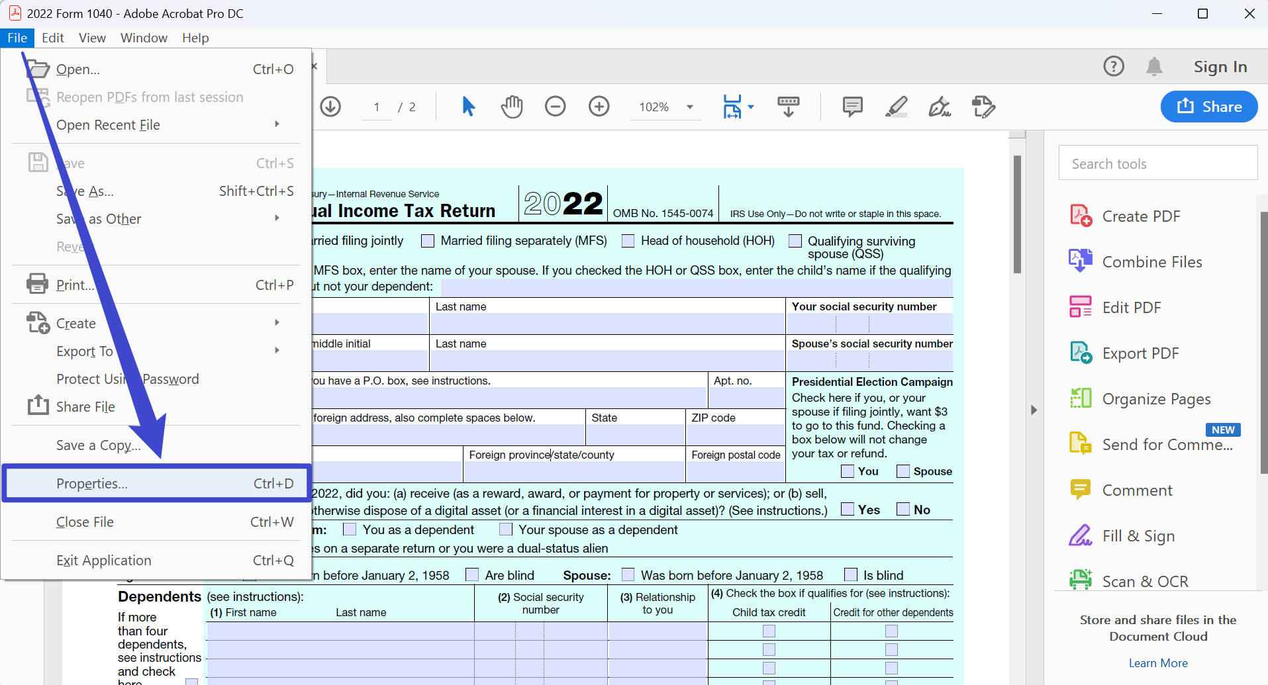The image size is (1268, 685).
Task: Select the Highlight text tool
Action: click(896, 107)
